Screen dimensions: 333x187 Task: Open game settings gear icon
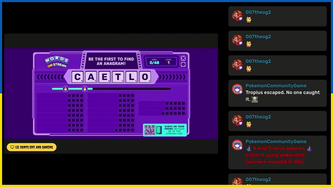(183, 64)
